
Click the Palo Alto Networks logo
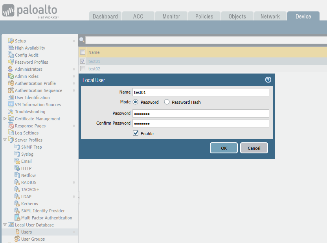click(x=30, y=11)
